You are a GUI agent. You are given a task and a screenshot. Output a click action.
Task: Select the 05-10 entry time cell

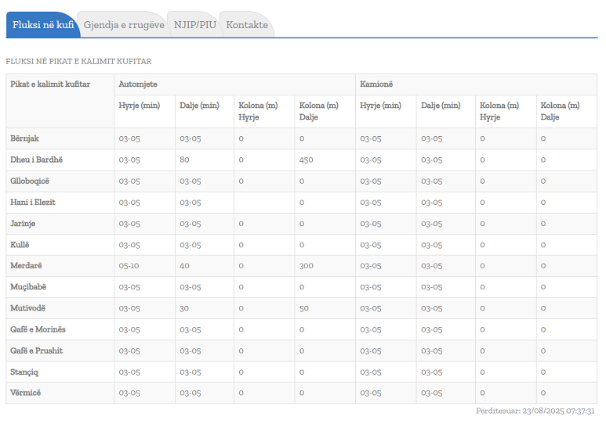(129, 265)
